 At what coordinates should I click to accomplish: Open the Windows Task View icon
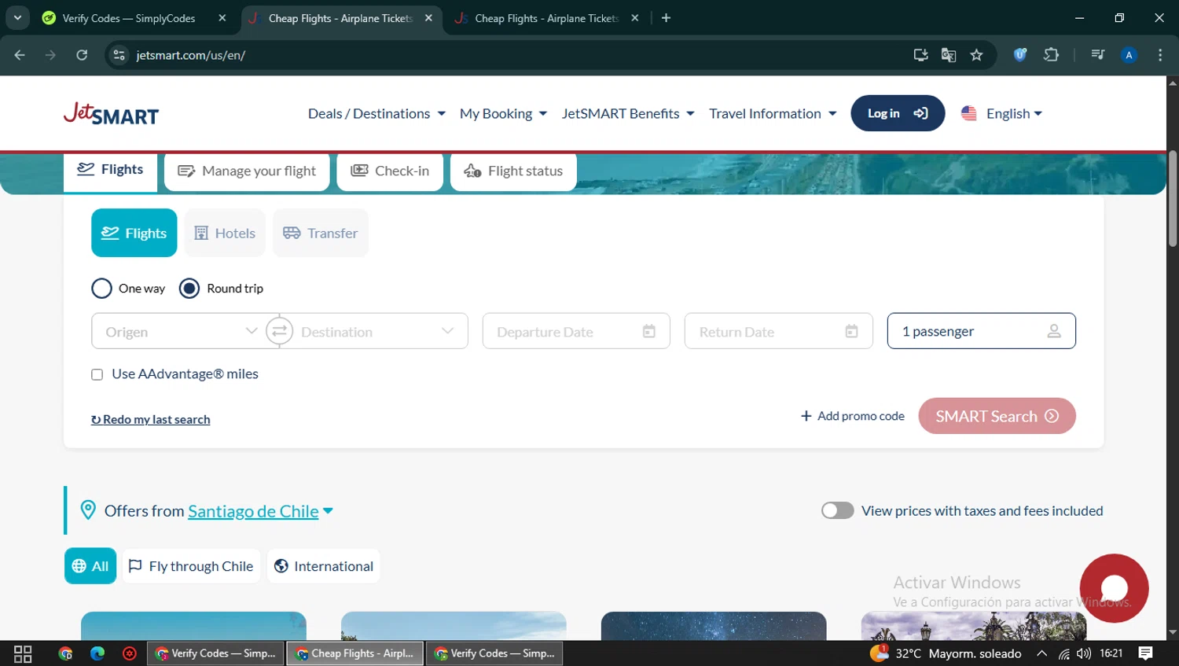[x=23, y=653]
